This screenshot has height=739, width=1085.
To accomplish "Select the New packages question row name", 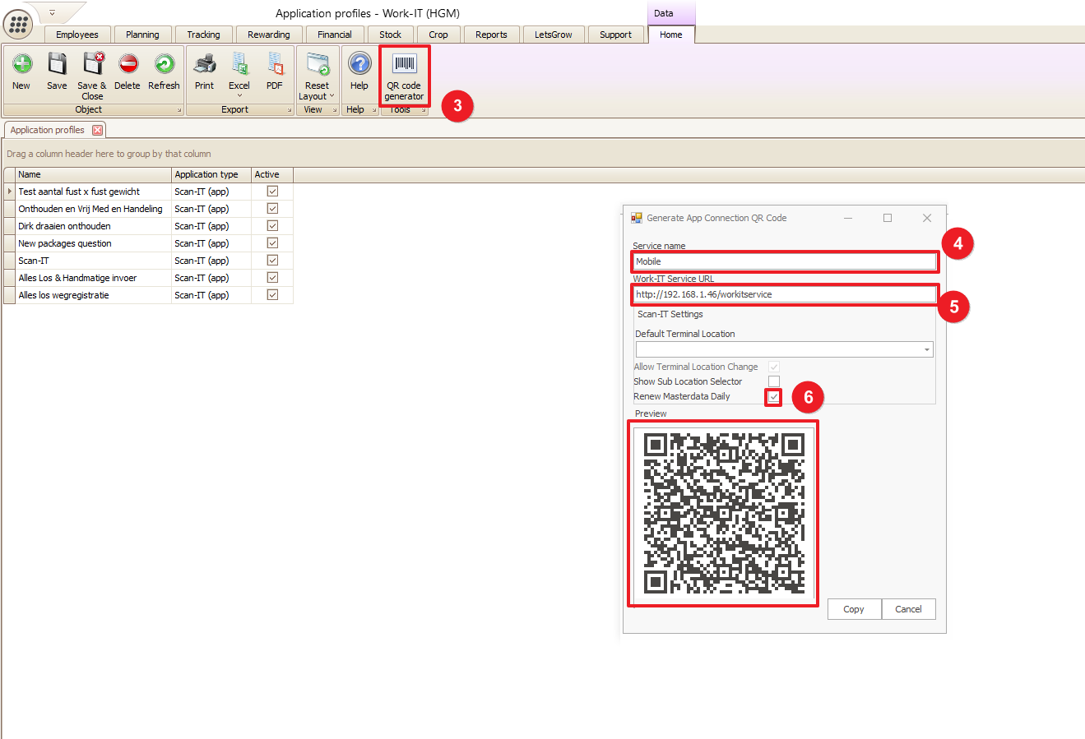I will click(x=65, y=243).
